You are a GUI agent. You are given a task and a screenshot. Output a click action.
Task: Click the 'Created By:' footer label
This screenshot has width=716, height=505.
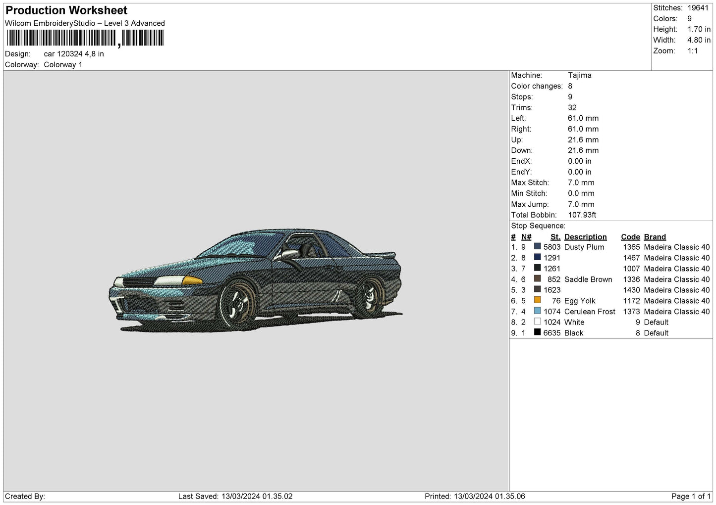point(25,497)
